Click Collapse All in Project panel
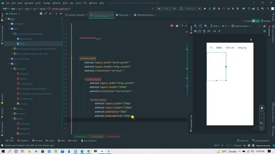Screen dimensions: 275x154 pyautogui.click(x=50, y=13)
